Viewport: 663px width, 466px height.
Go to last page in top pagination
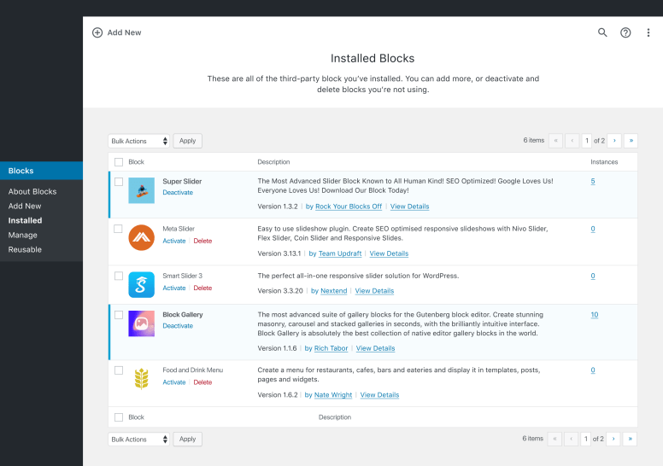[631, 141]
